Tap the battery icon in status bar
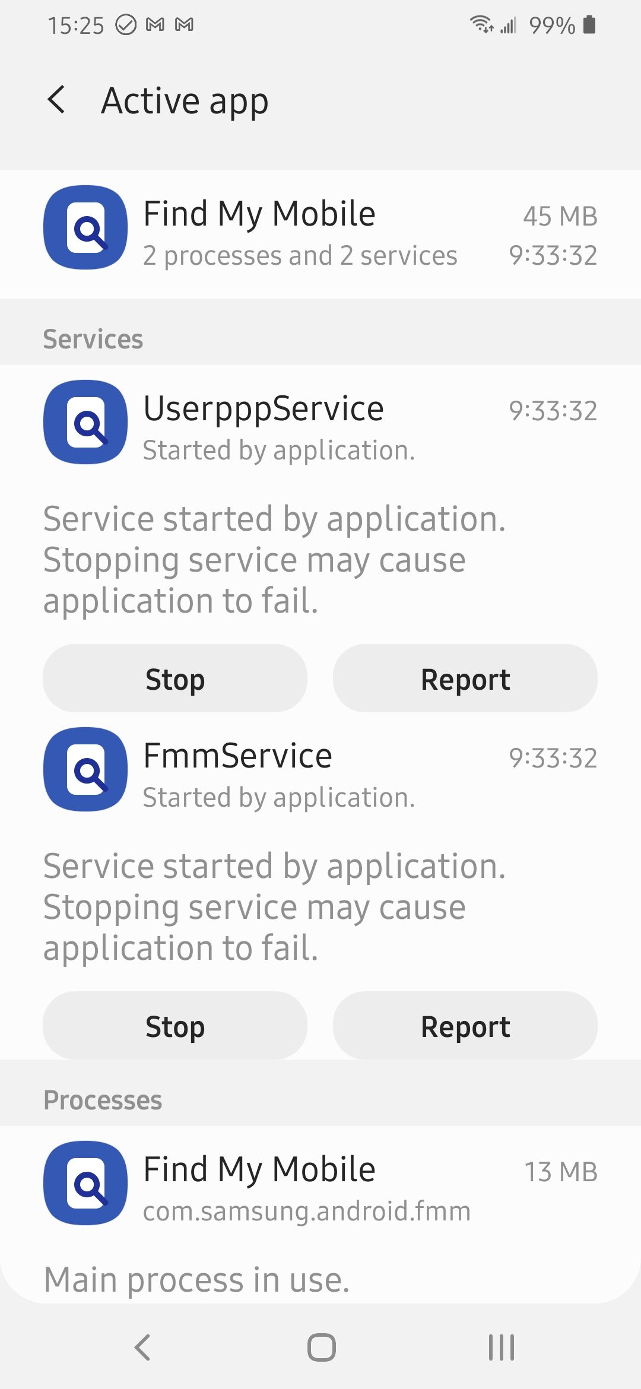 click(x=589, y=25)
